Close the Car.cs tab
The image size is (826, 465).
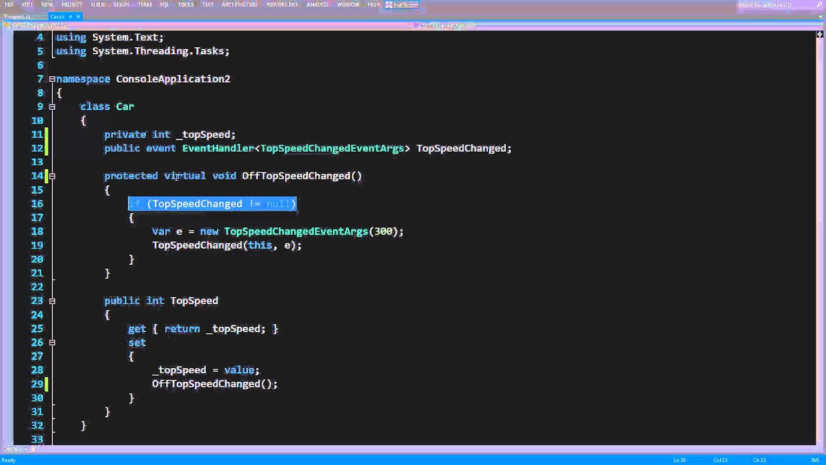click(78, 16)
